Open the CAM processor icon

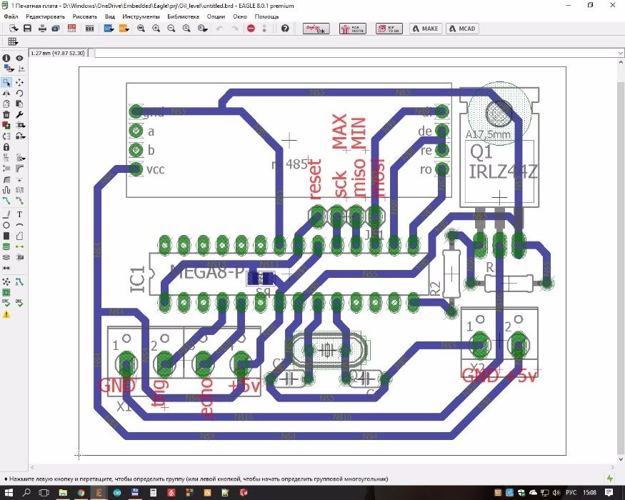click(56, 29)
